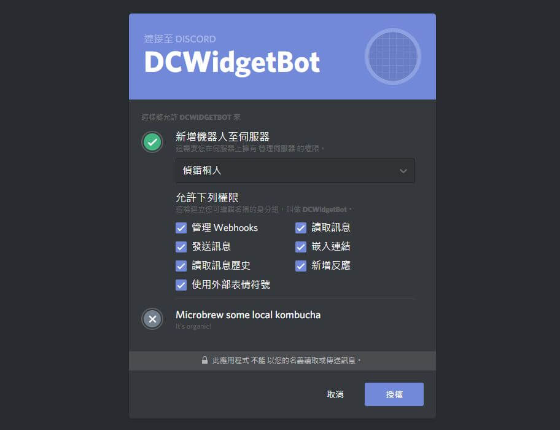This screenshot has height=430, width=560.
Task: Click the 允許下列權限 section label
Action: pyautogui.click(x=207, y=198)
